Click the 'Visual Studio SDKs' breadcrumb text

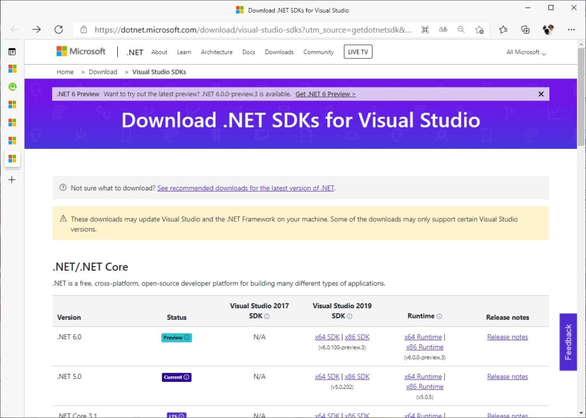(x=159, y=72)
